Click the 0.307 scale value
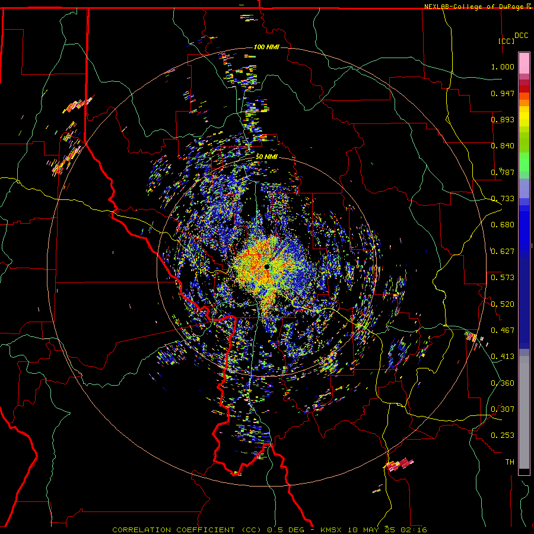This screenshot has width=534, height=534. point(503,409)
